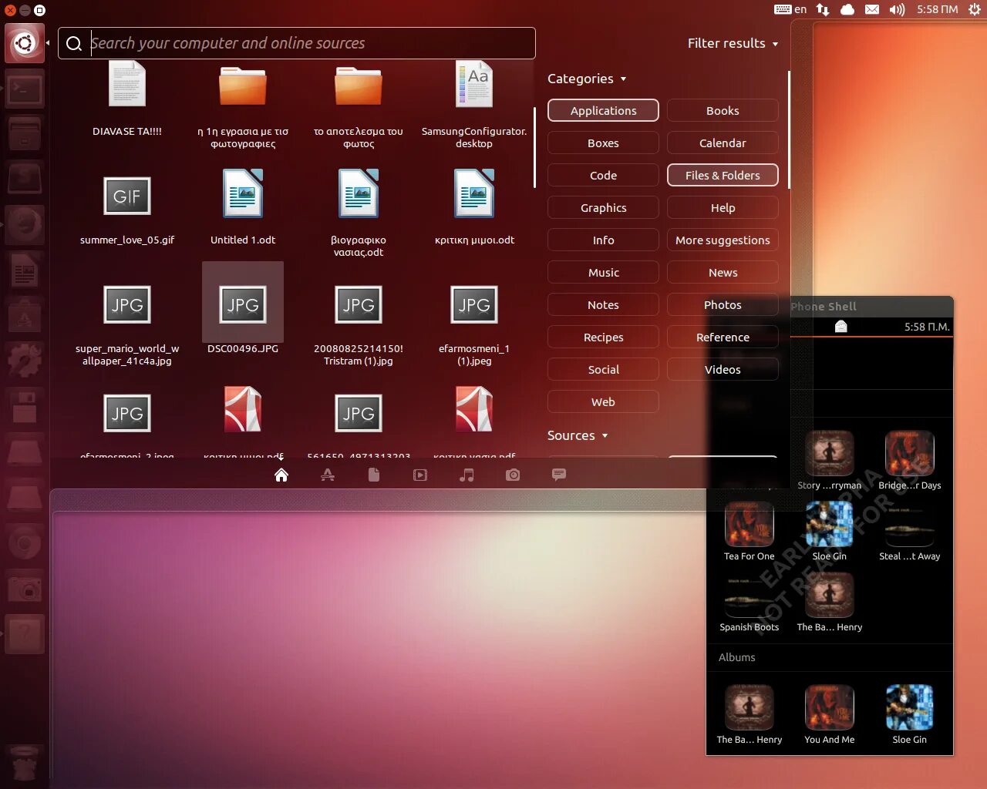Toggle the Files & Folders category filter
Image resolution: width=987 pixels, height=789 pixels.
[x=723, y=175]
